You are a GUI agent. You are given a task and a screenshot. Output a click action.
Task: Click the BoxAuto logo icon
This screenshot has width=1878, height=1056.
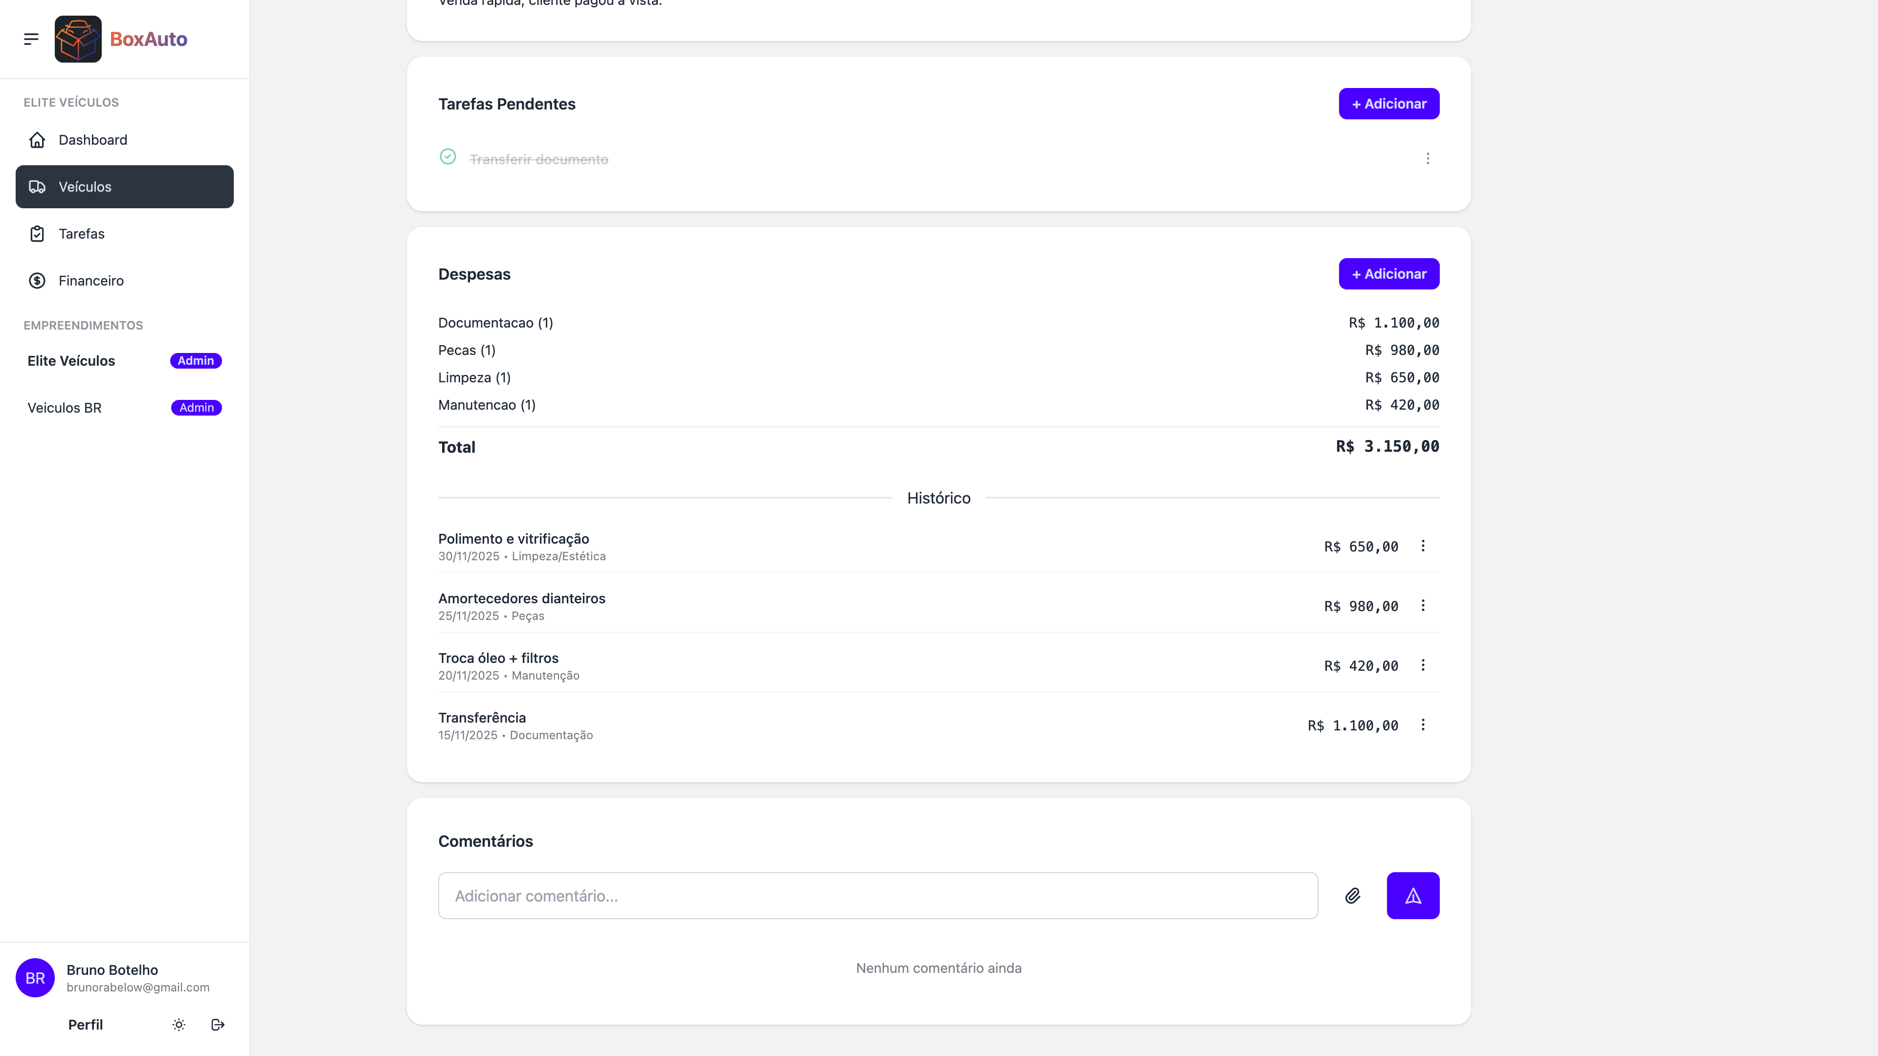[78, 39]
